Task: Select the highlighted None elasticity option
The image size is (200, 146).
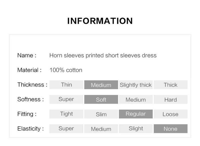Action: [x=171, y=129]
